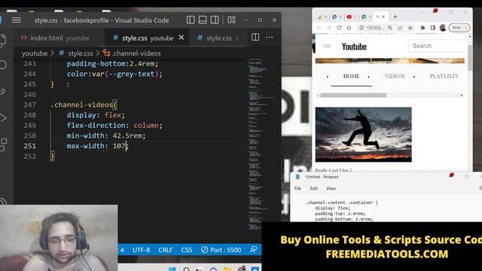This screenshot has height=271, width=482.
Task: Bookmark the page with the star icon
Action: tap(410, 28)
